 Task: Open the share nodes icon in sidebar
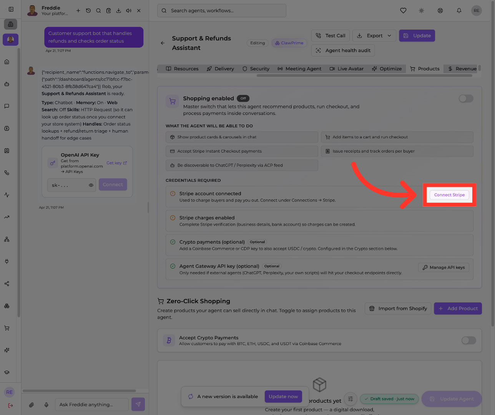pos(7,284)
